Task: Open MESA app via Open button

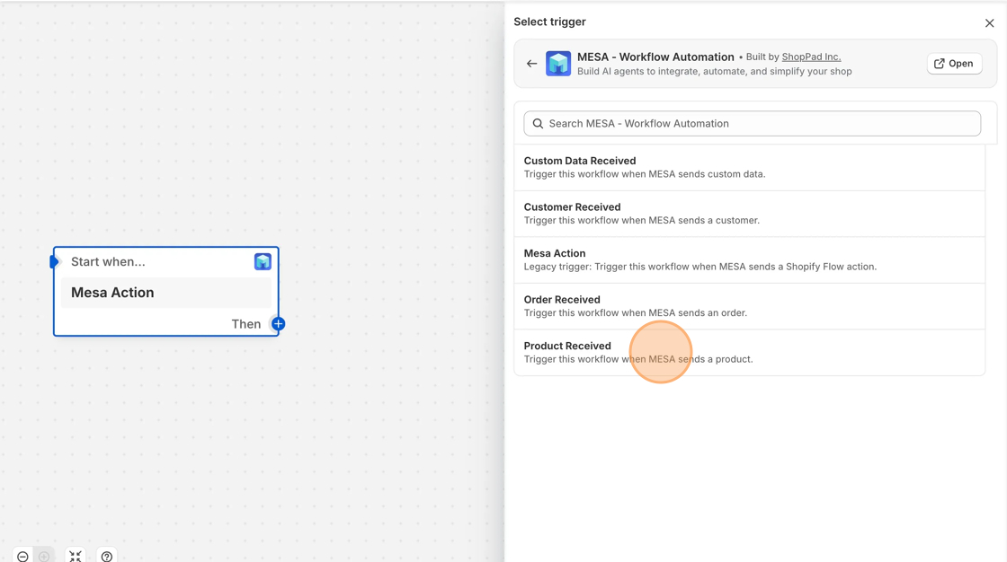Action: 954,64
